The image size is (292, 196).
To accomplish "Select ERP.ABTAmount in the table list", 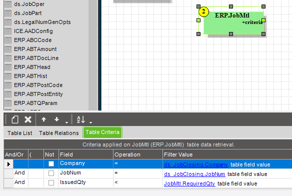I will pos(35,49).
